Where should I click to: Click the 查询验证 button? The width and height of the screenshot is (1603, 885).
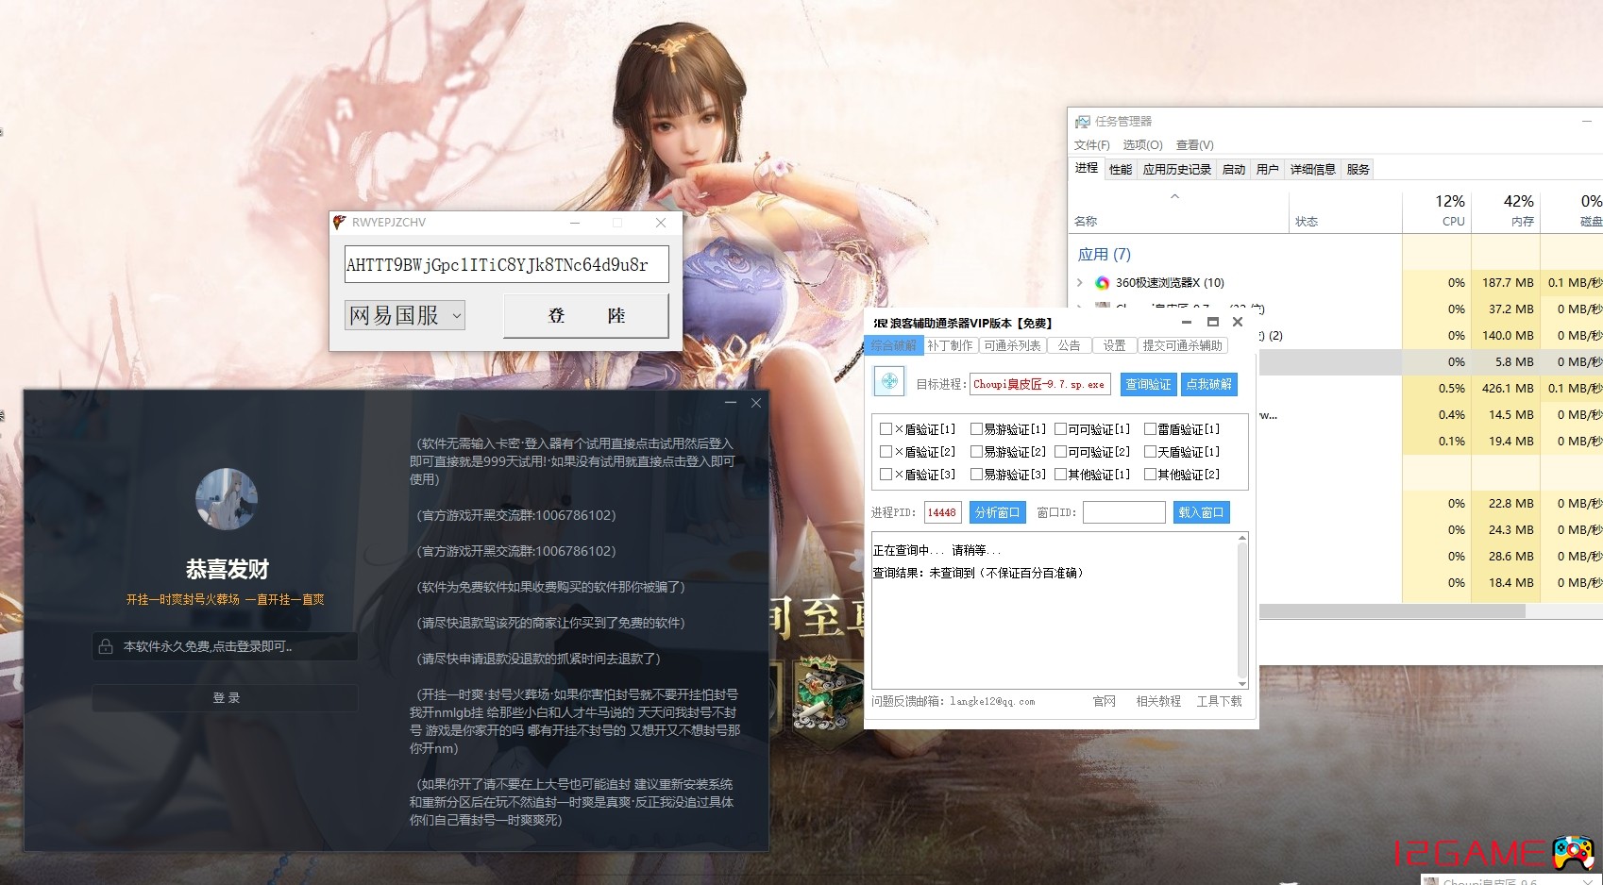(x=1148, y=384)
